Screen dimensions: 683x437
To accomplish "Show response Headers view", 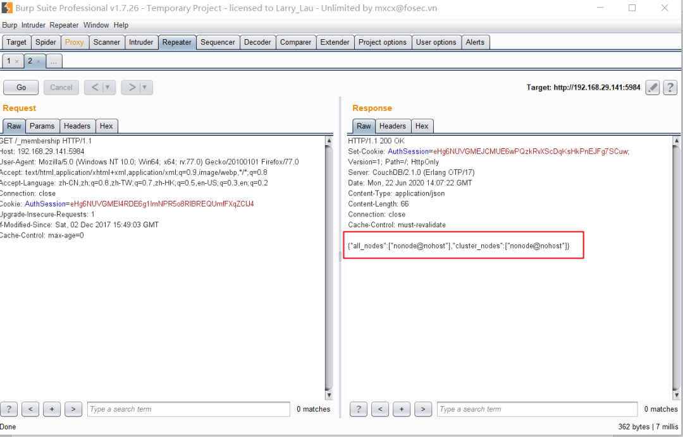I will point(393,126).
